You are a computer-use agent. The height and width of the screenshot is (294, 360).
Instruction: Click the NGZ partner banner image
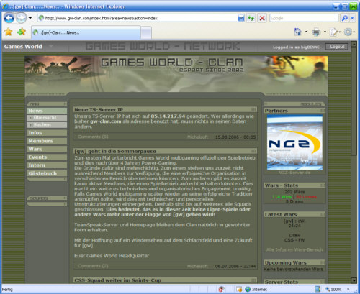point(294,142)
